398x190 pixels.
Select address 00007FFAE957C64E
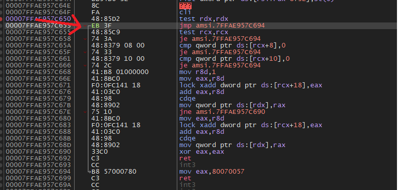coord(38,6)
